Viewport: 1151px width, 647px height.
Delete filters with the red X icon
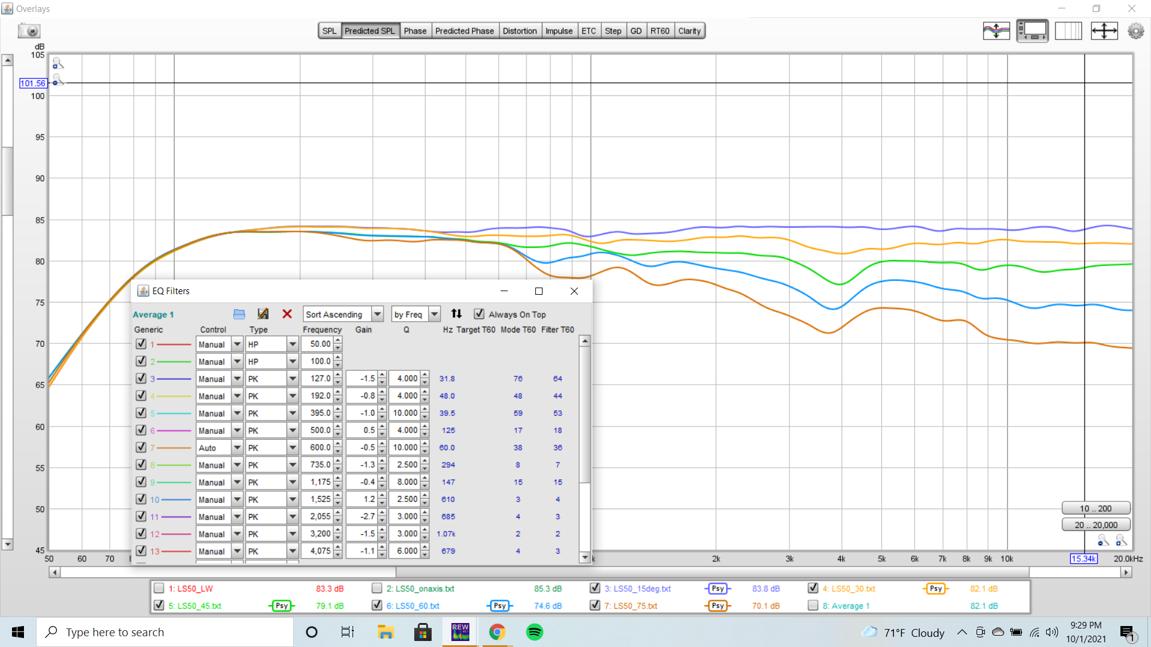pos(287,314)
